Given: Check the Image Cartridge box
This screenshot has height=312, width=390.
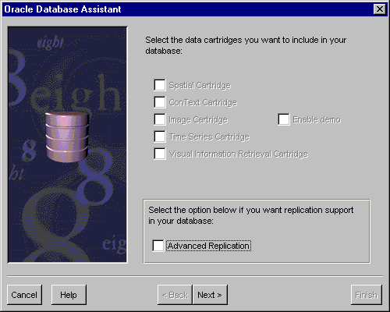Looking at the screenshot, I should click(x=160, y=119).
